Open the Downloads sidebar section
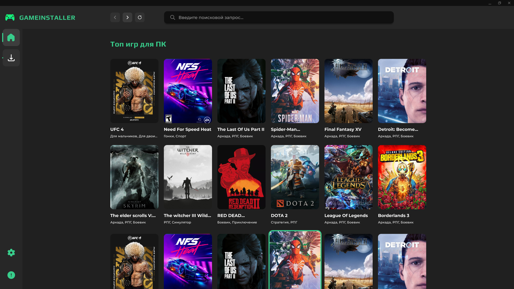Screen dimensions: 514x289 click(11, 58)
